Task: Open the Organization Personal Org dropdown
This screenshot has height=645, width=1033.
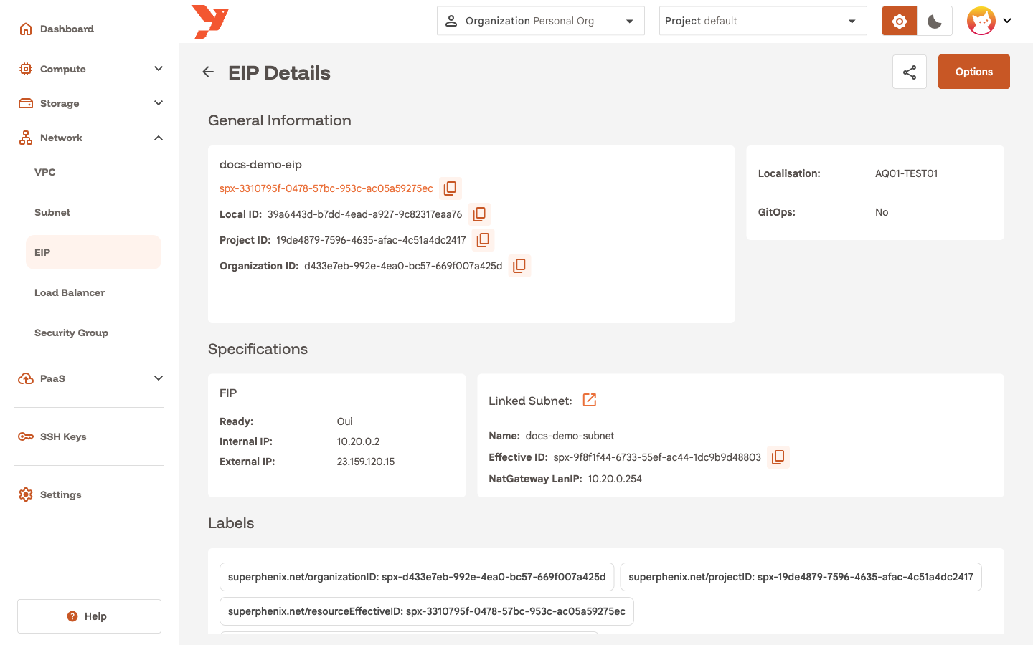Action: tap(541, 21)
